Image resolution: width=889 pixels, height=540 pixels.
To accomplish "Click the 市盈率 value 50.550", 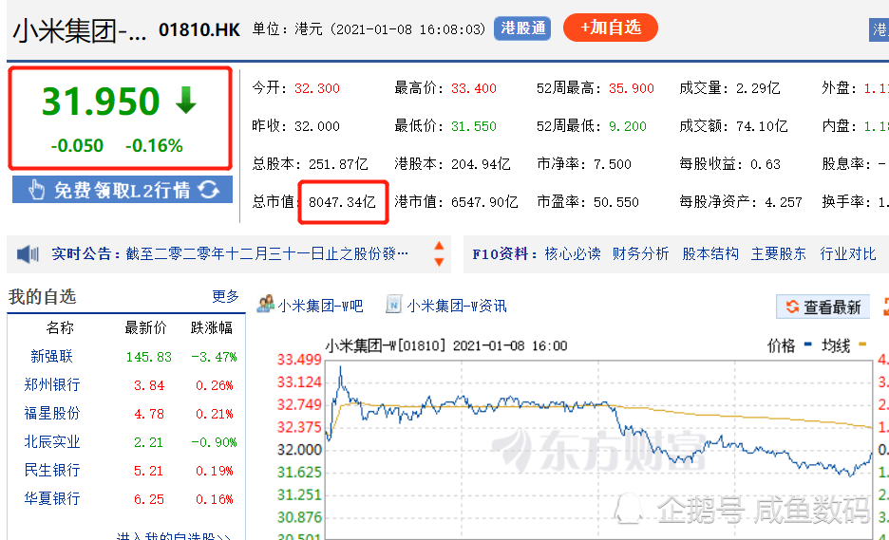I will click(x=615, y=202).
